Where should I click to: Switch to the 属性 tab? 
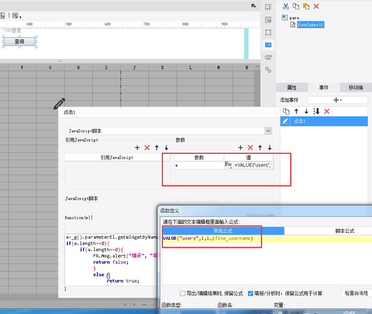coord(292,87)
